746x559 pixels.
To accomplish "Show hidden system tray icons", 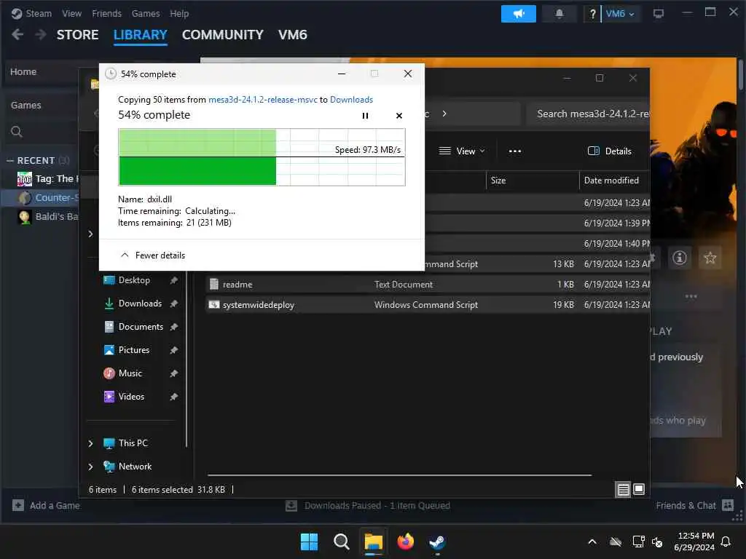I will click(x=592, y=542).
